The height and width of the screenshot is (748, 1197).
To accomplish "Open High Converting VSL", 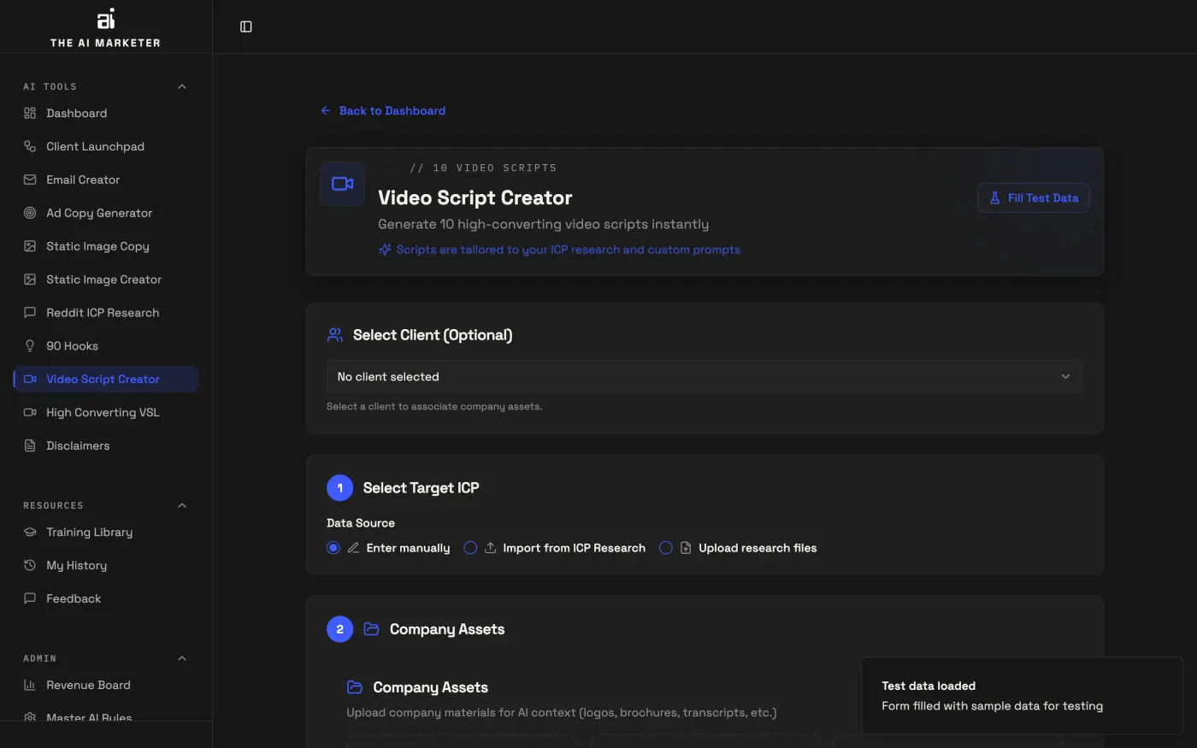I will pyautogui.click(x=106, y=413).
